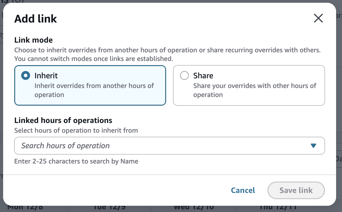Image resolution: width=342 pixels, height=212 pixels.
Task: Click the Link mode heading
Action: click(x=33, y=41)
